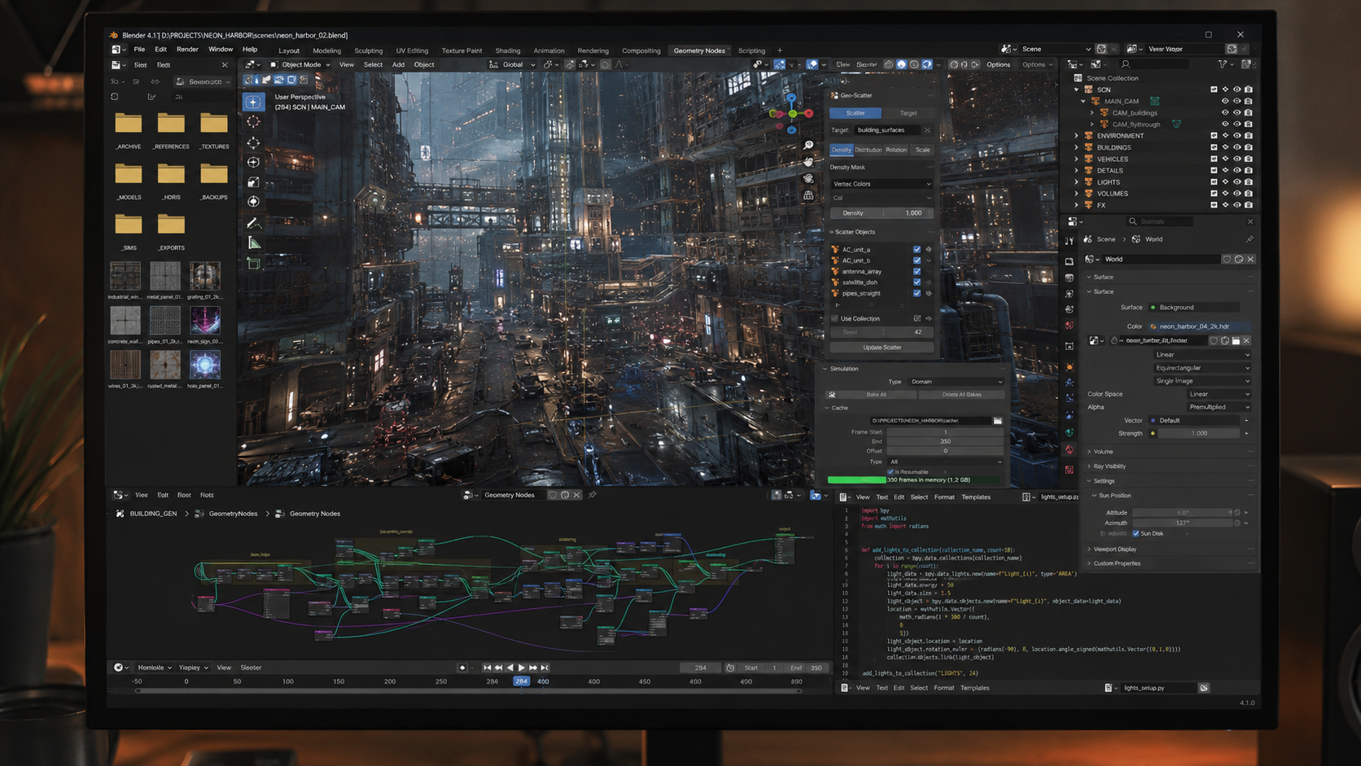Open the Render properties tab icon

tap(1070, 261)
